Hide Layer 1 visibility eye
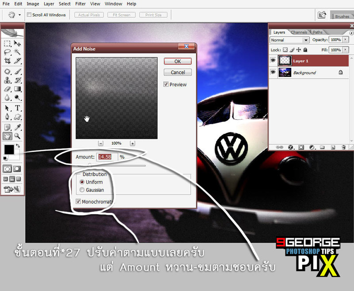 pyautogui.click(x=273, y=60)
